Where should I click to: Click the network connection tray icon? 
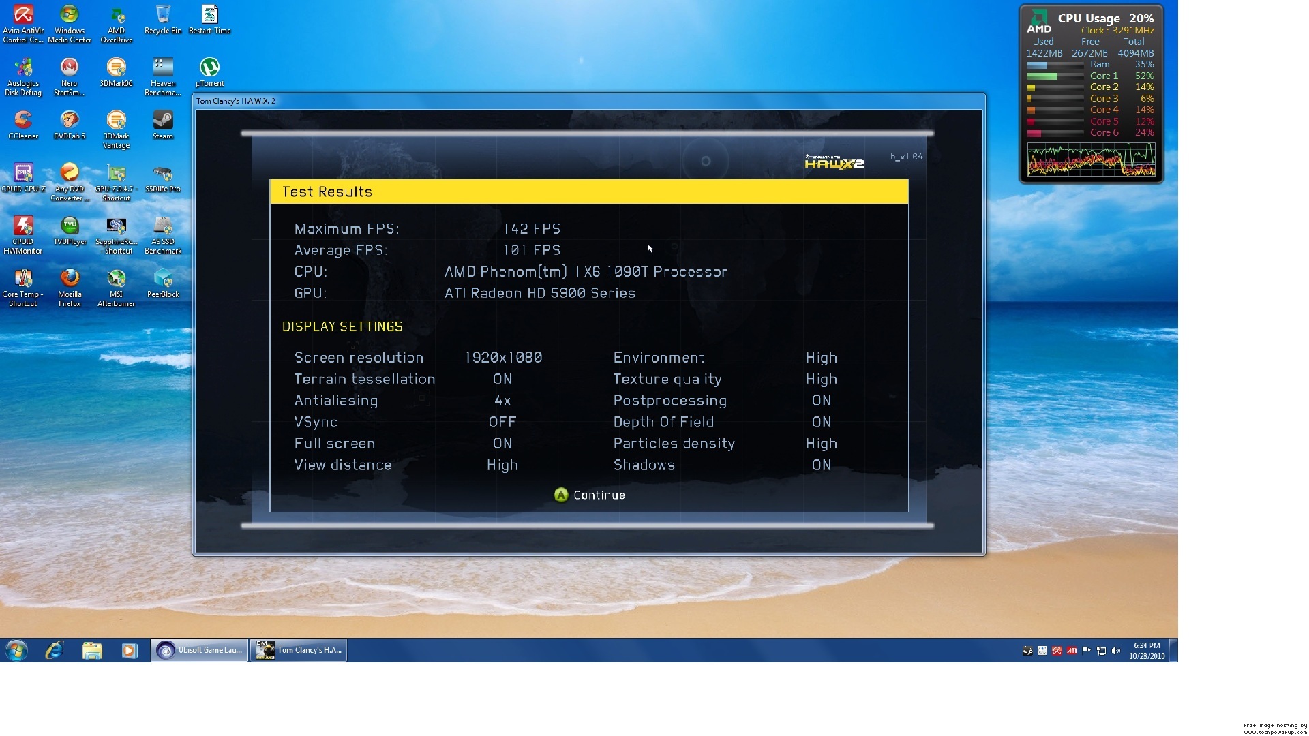pyautogui.click(x=1101, y=651)
